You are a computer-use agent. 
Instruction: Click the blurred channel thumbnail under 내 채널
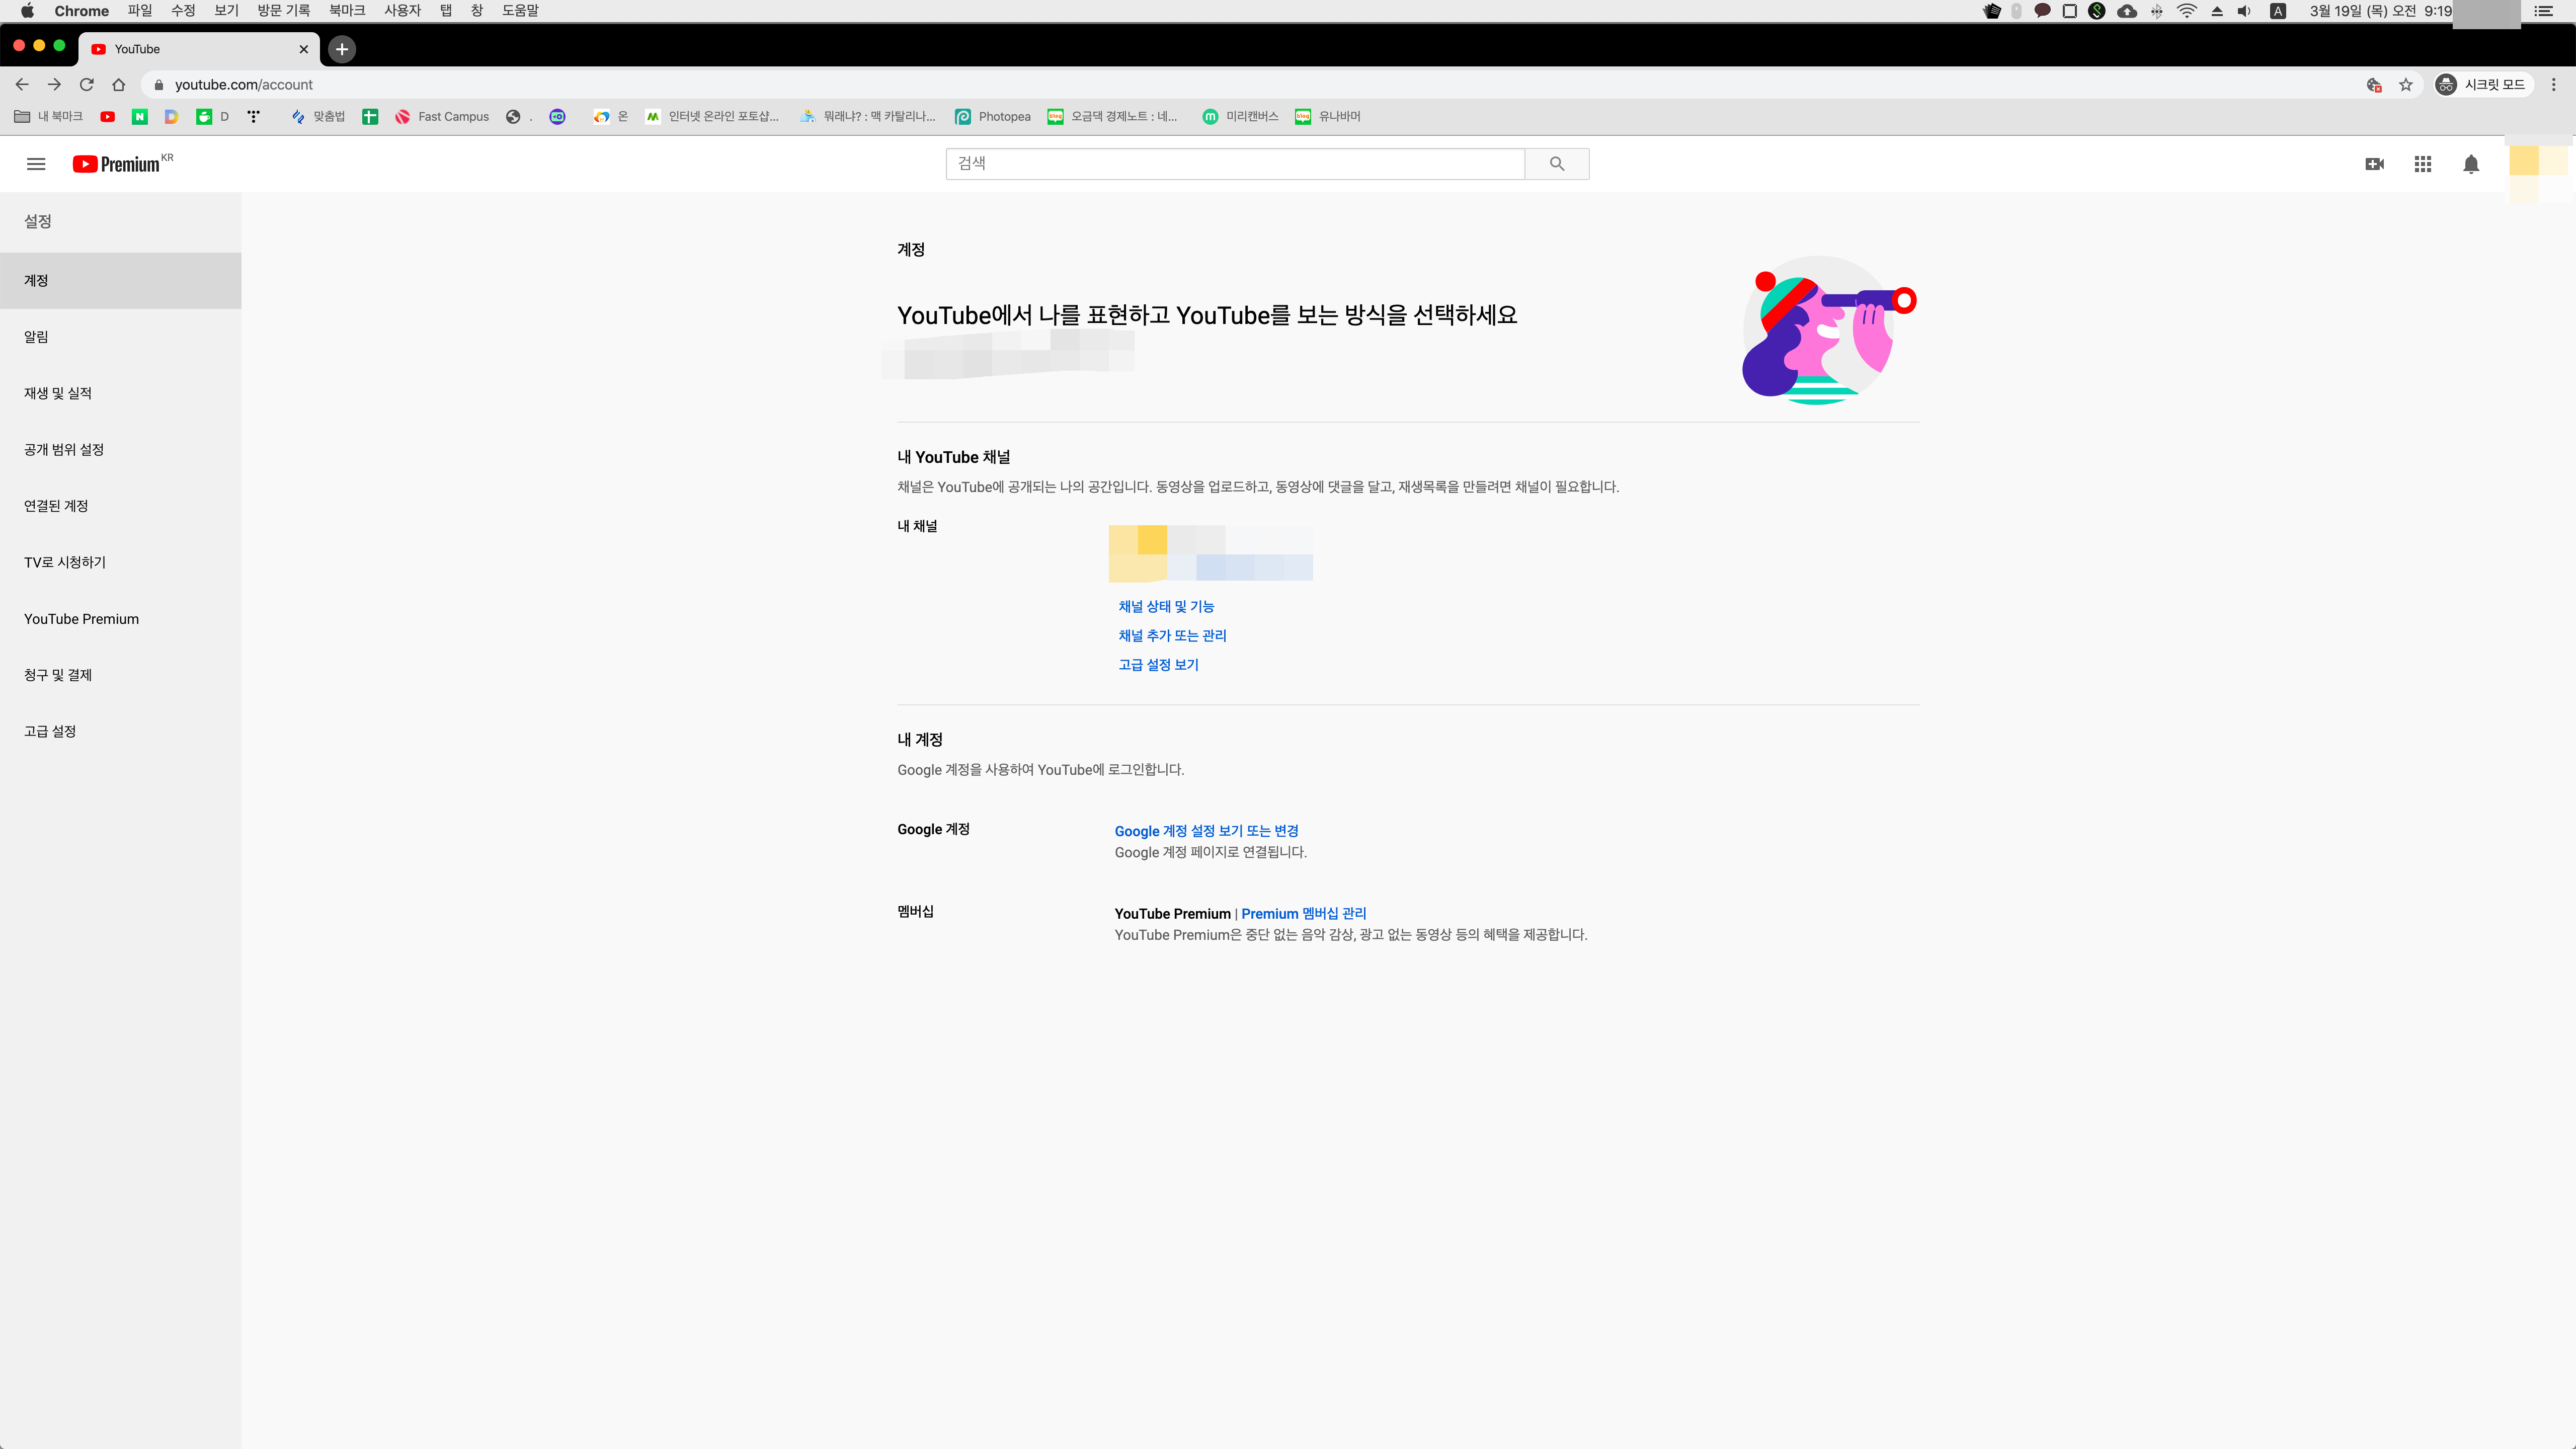[1138, 553]
